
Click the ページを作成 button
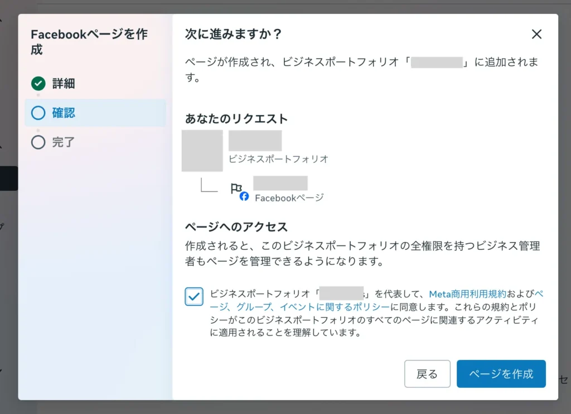[x=501, y=374]
